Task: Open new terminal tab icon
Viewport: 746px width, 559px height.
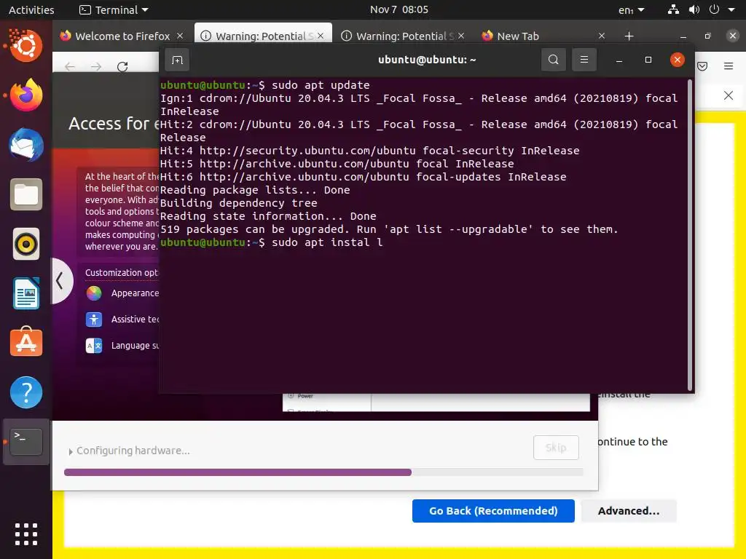Action: [177, 60]
